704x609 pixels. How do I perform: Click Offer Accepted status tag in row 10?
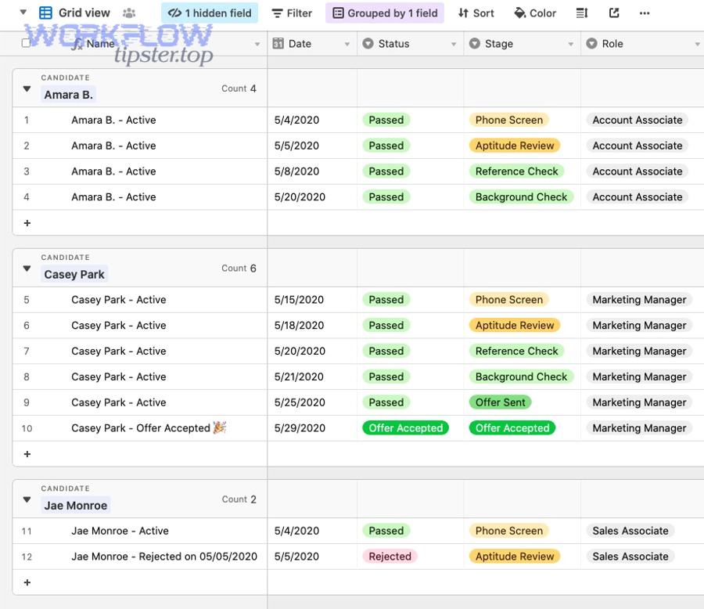click(405, 428)
